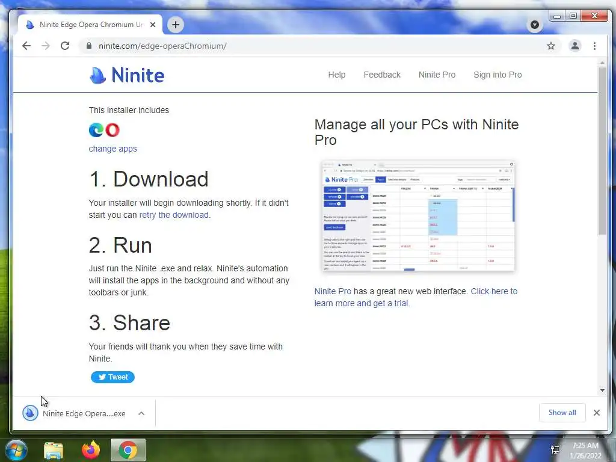Viewport: 616px width, 462px height.
Task: Close the downloads bar
Action: point(596,413)
